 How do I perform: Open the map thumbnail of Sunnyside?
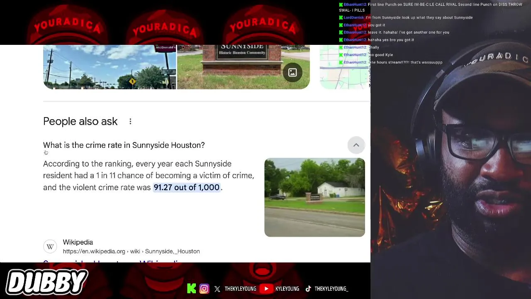[345, 67]
